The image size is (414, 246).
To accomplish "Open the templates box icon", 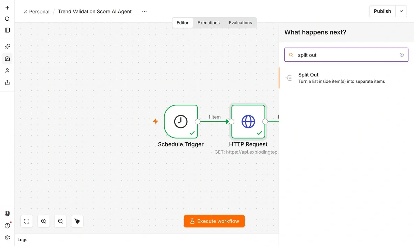I will point(7,214).
